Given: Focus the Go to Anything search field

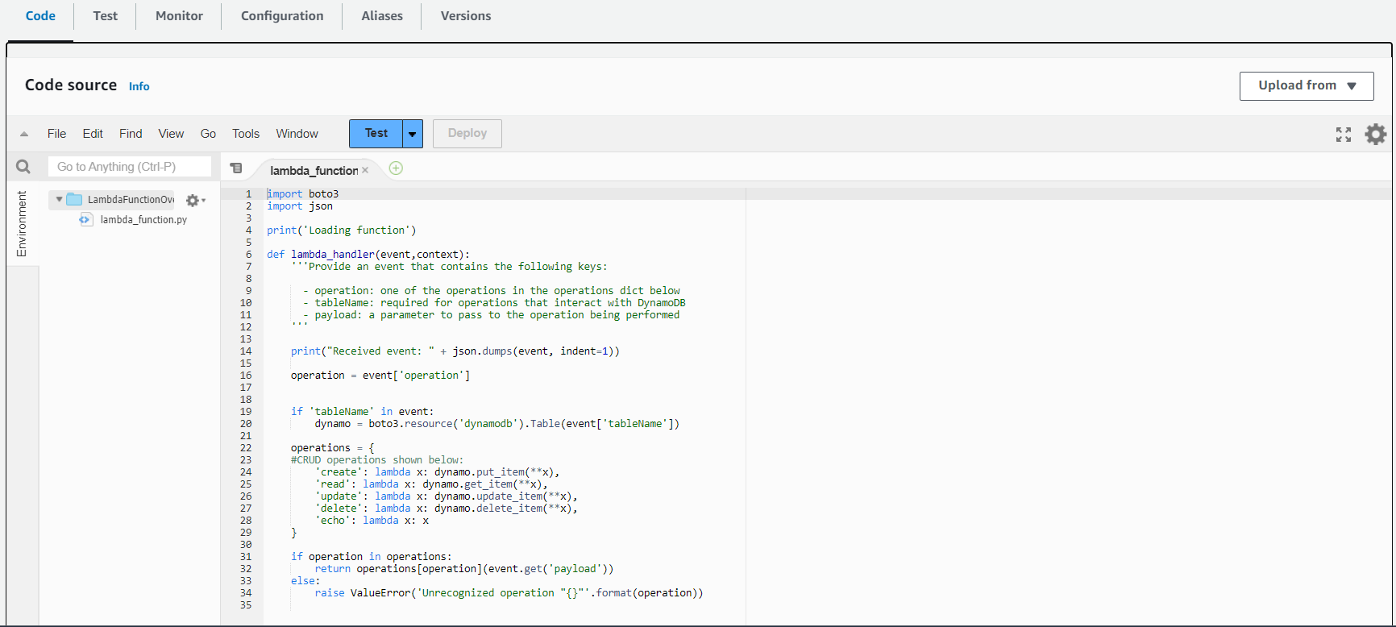Looking at the screenshot, I should point(130,167).
